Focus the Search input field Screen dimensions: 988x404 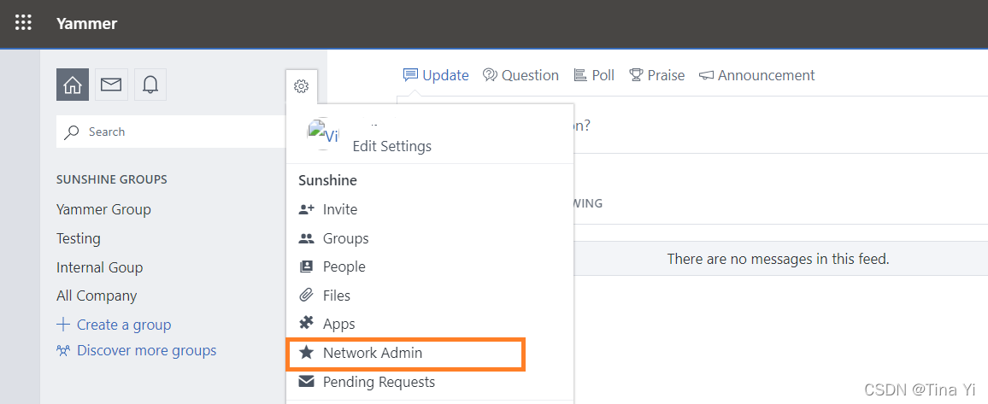(172, 132)
